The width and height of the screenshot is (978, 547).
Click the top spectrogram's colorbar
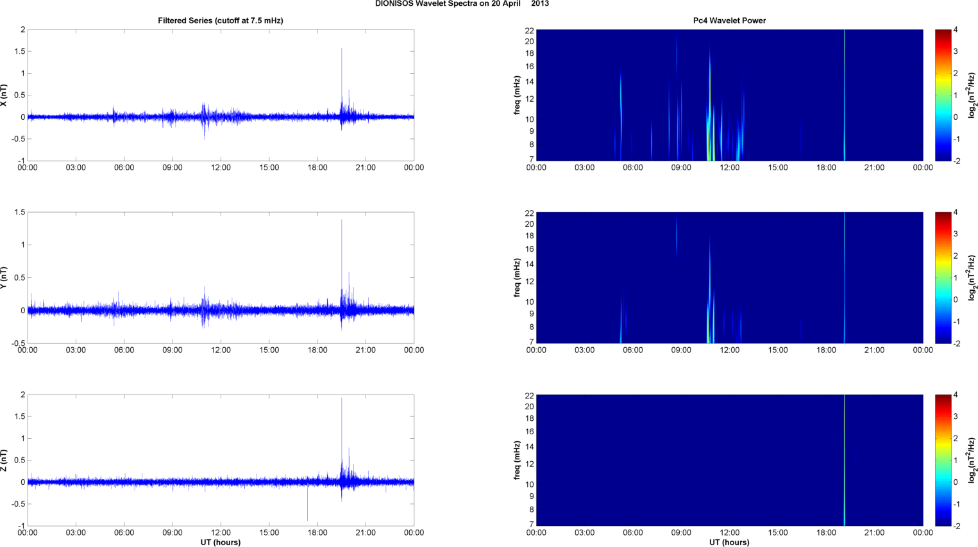(942, 95)
